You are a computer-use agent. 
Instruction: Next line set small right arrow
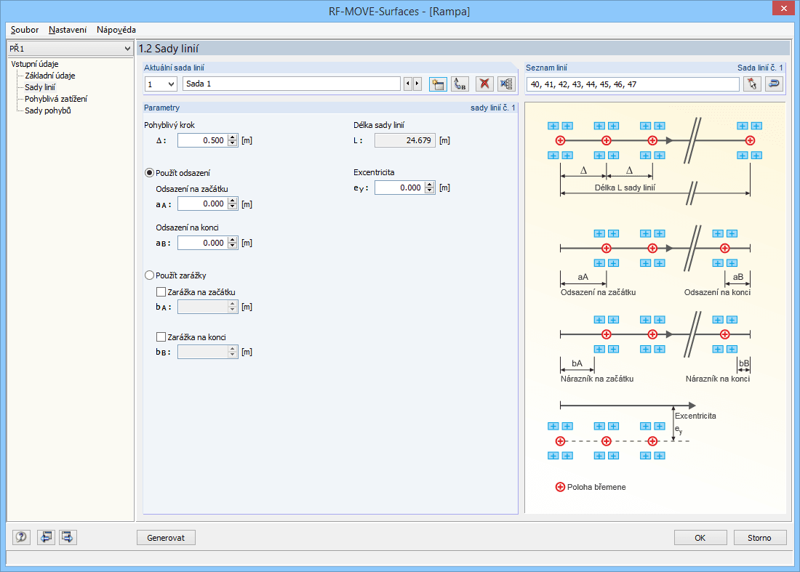point(417,84)
